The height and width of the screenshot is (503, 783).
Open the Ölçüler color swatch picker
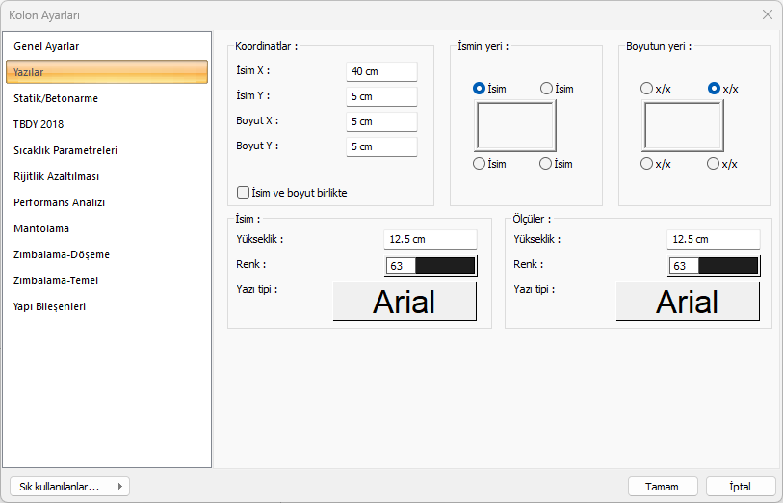(727, 265)
